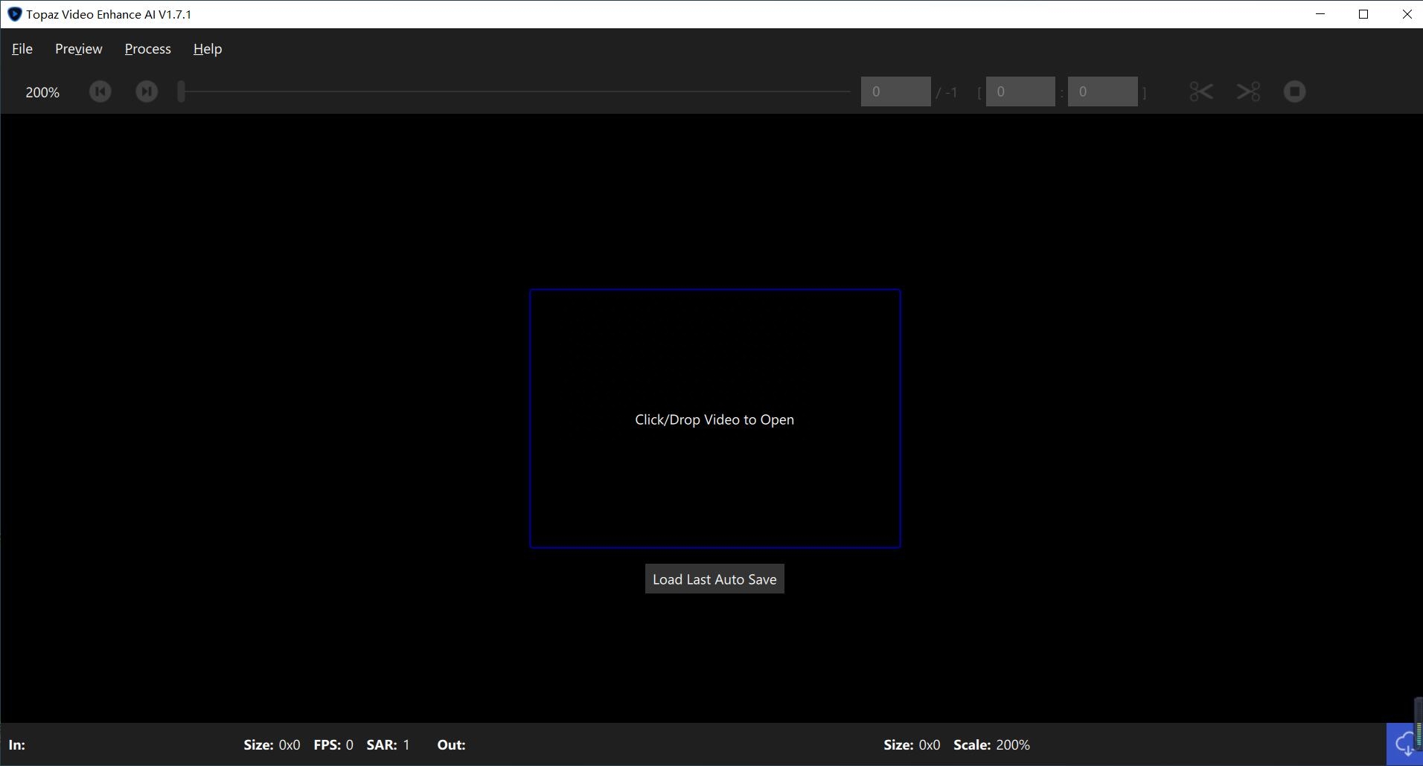The width and height of the screenshot is (1423, 766).
Task: Click Load Last Auto Save button
Action: 714,579
